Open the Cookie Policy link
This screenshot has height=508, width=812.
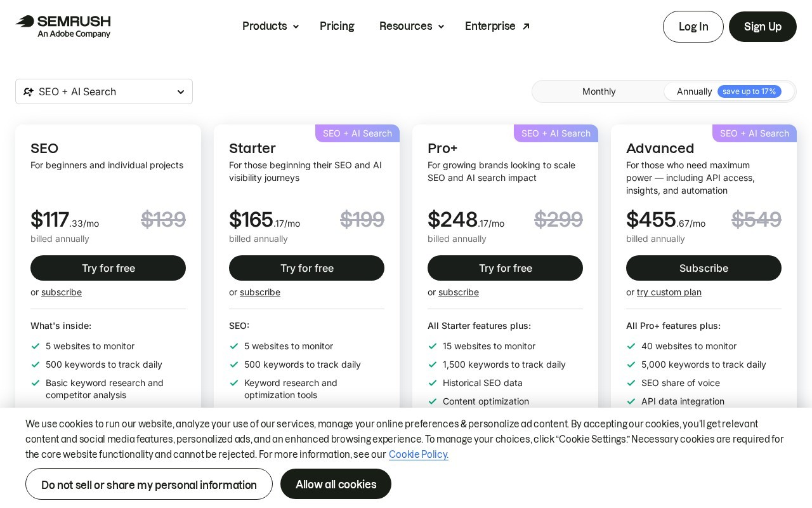419,455
